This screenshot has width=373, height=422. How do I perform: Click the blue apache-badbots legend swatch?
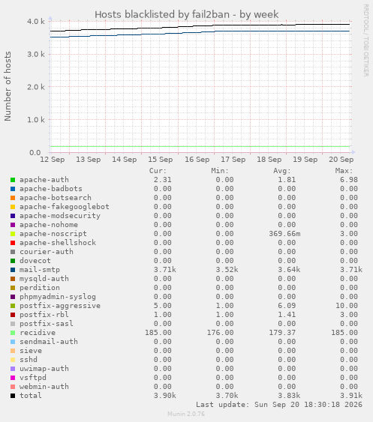coord(13,189)
